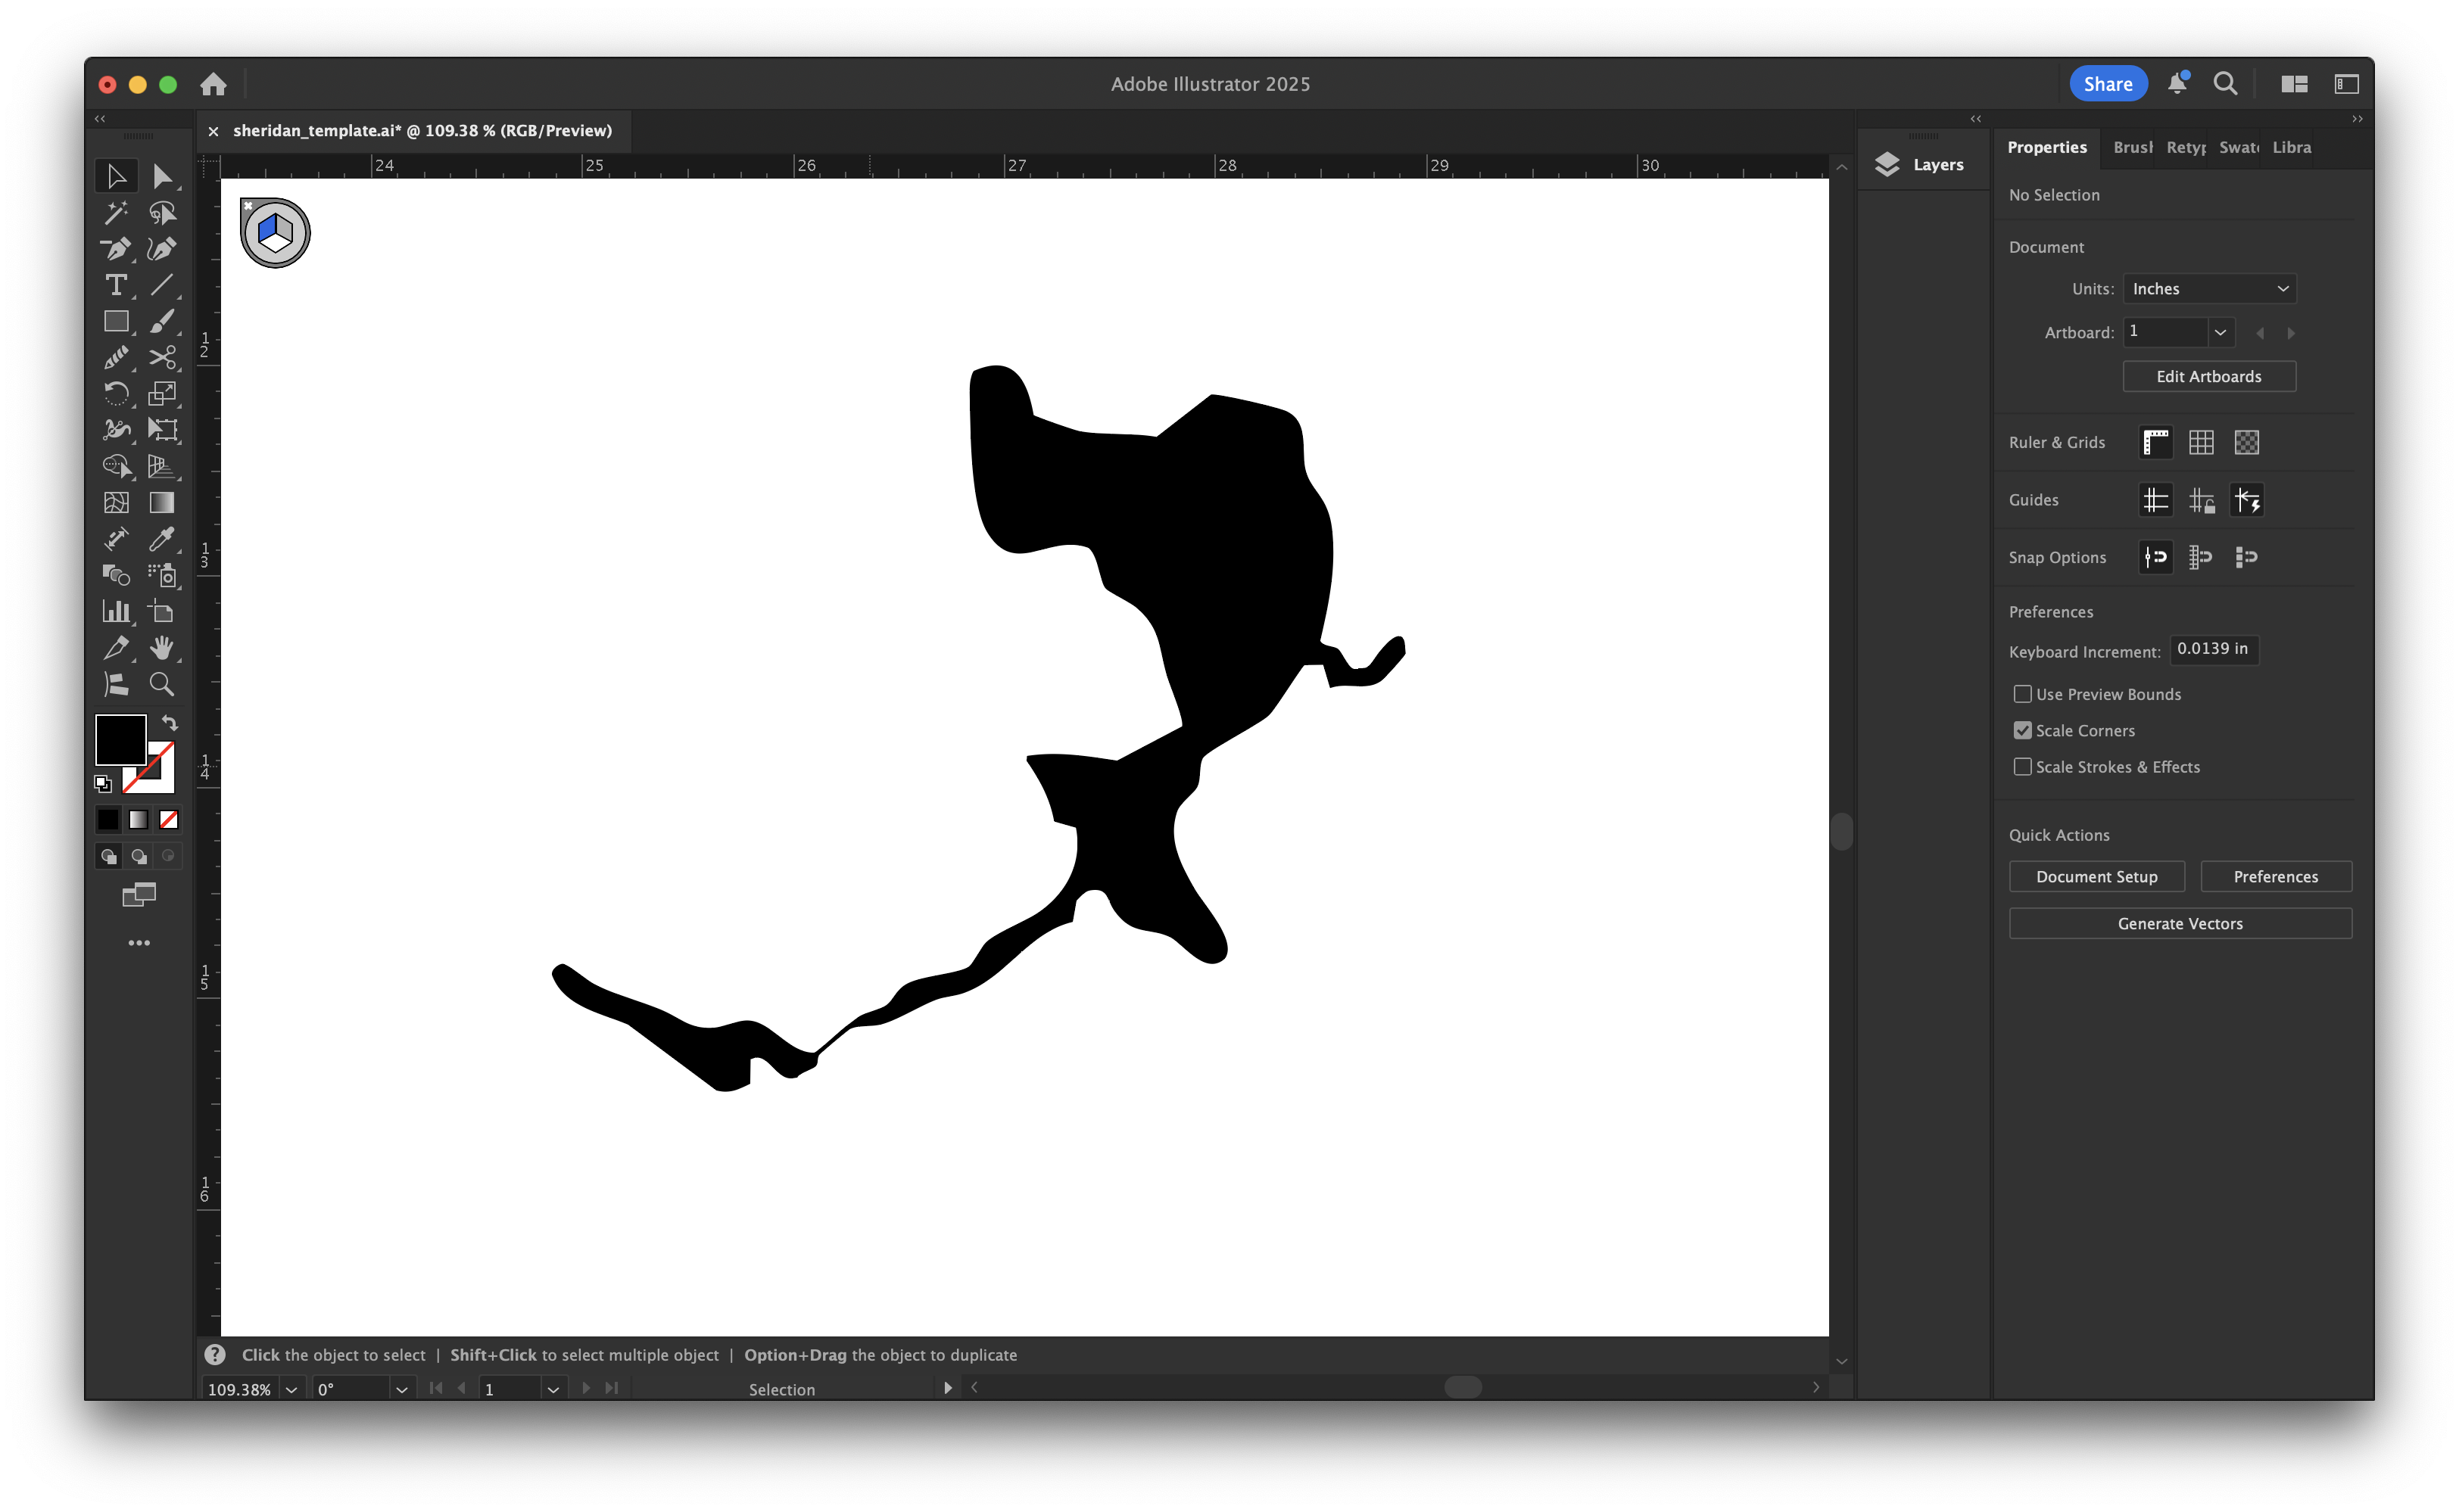Expand the Artboard selection dropdown
This screenshot has width=2459, height=1512.
[2221, 332]
